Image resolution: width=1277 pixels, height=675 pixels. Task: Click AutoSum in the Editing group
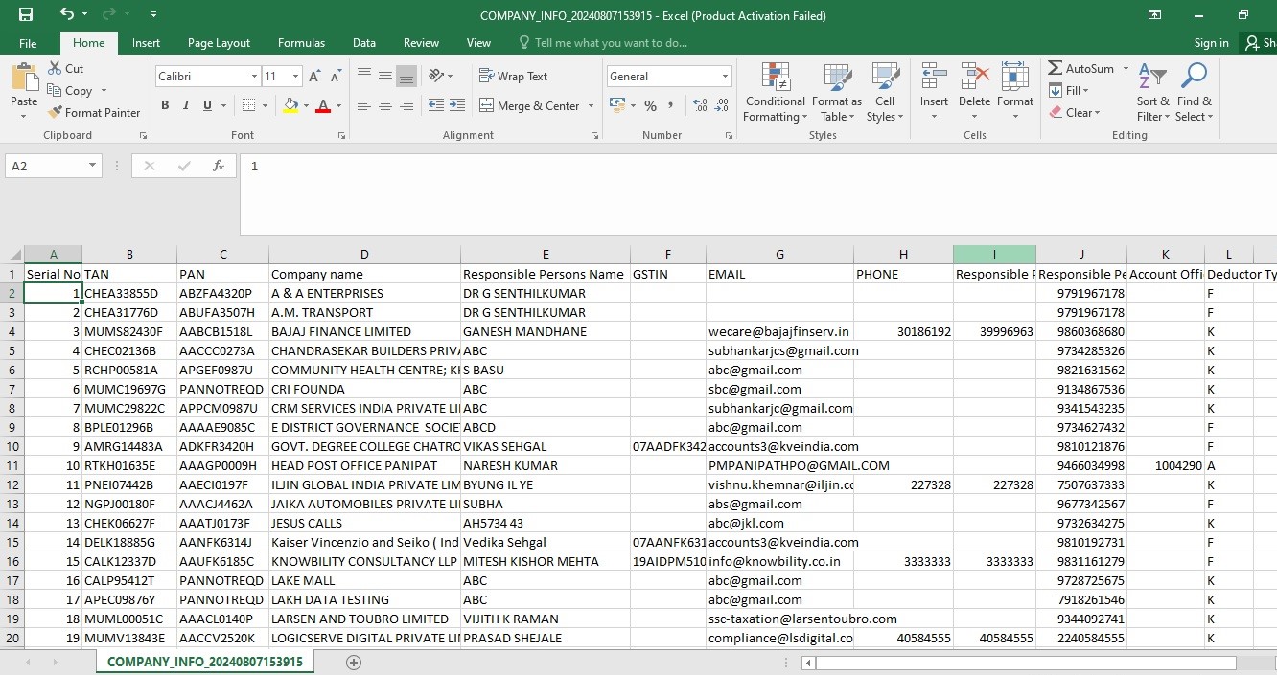1081,69
